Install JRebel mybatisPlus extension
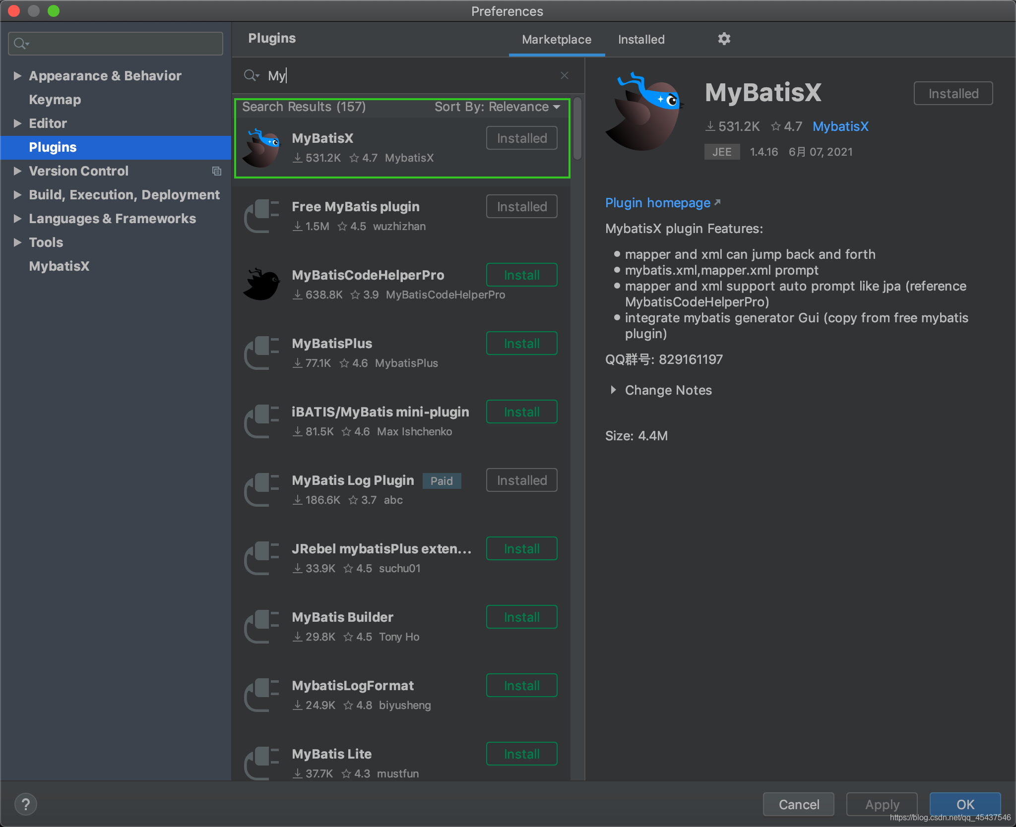 522,549
